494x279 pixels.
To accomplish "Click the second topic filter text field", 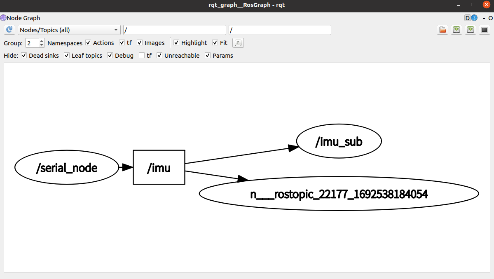I will 280,30.
